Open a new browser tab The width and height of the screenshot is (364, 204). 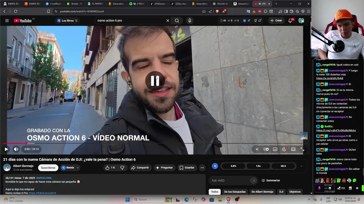(276, 4)
